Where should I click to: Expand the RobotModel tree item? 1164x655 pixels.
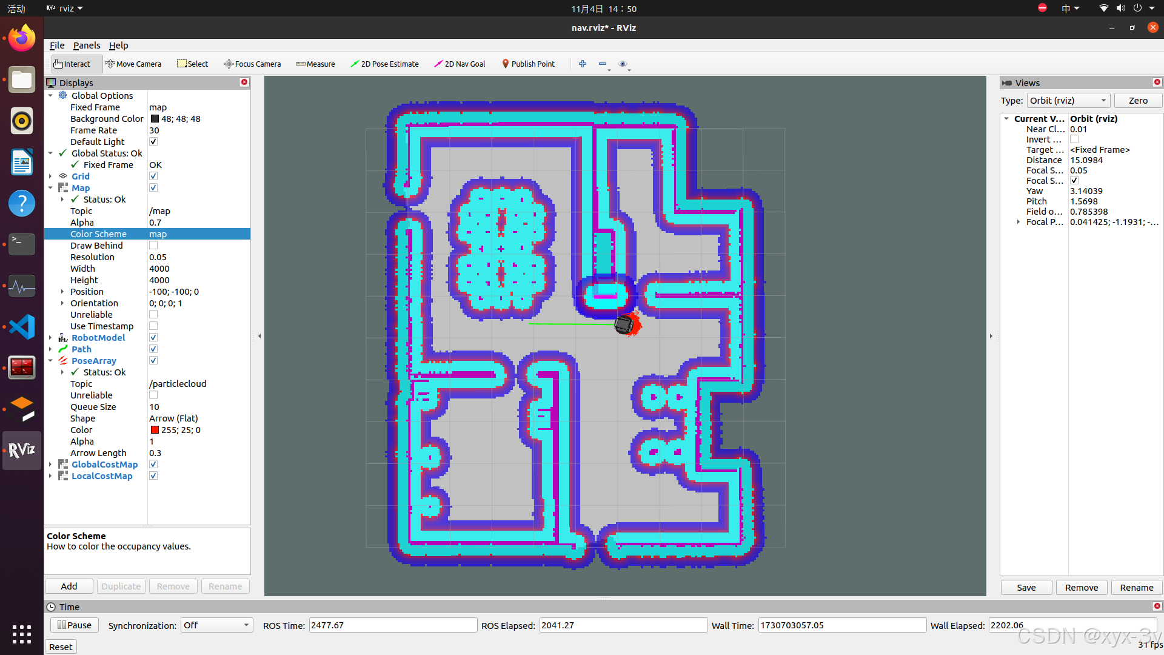tap(50, 338)
